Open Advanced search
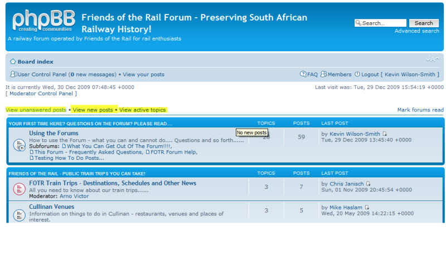446x255 pixels. click(416, 31)
